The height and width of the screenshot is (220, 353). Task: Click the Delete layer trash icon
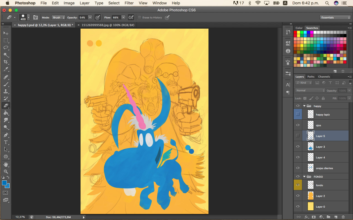[x=343, y=217]
